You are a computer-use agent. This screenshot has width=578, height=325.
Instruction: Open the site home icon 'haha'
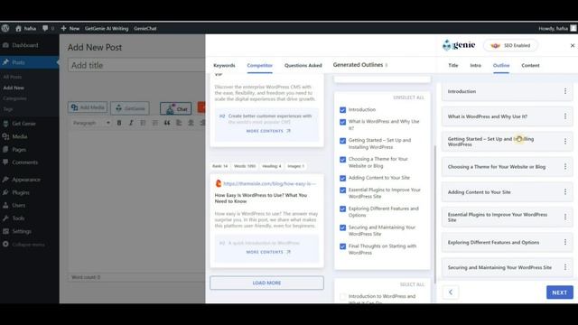click(26, 28)
